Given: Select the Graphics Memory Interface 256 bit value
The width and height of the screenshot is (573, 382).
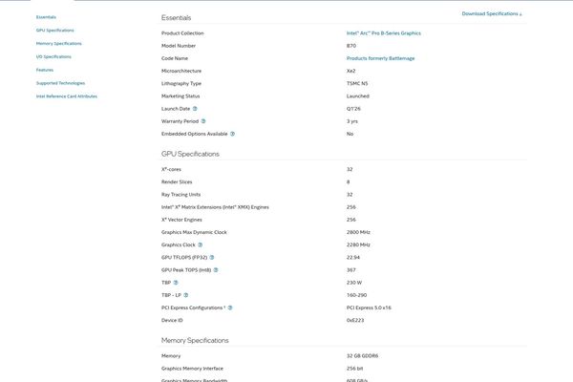Looking at the screenshot, I should coord(354,369).
